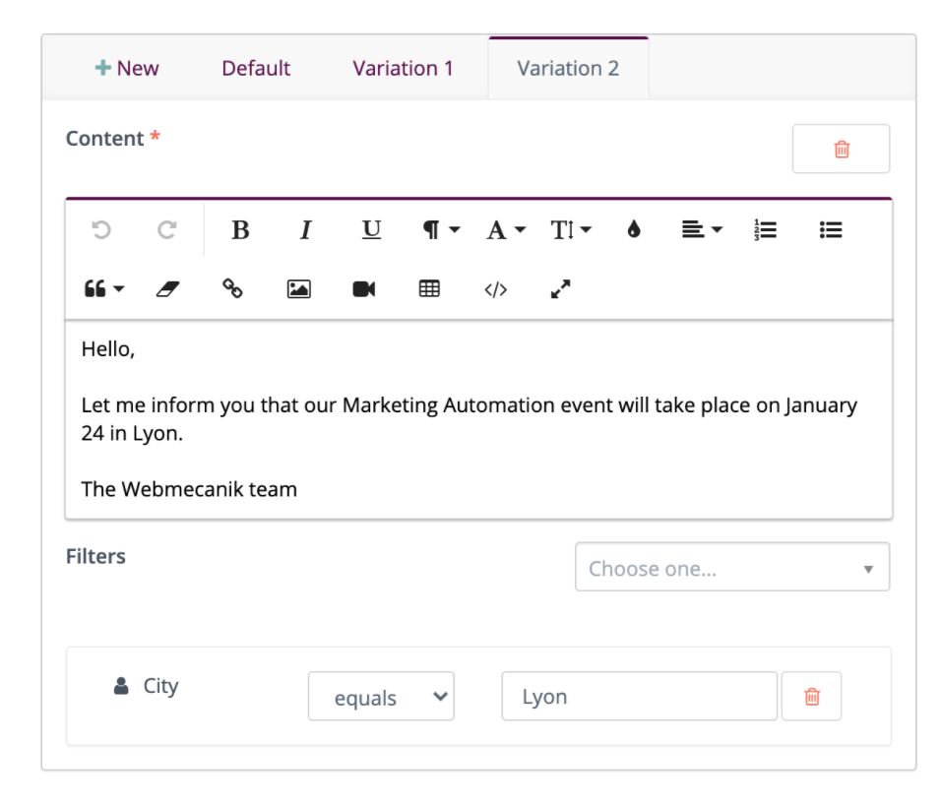Switch to the Default tab
Screen dimensions: 941x805
256,68
